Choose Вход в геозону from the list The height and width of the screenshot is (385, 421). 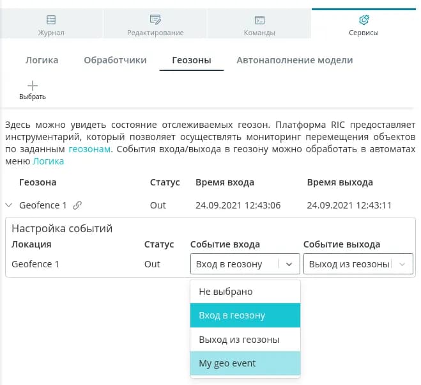coord(245,315)
